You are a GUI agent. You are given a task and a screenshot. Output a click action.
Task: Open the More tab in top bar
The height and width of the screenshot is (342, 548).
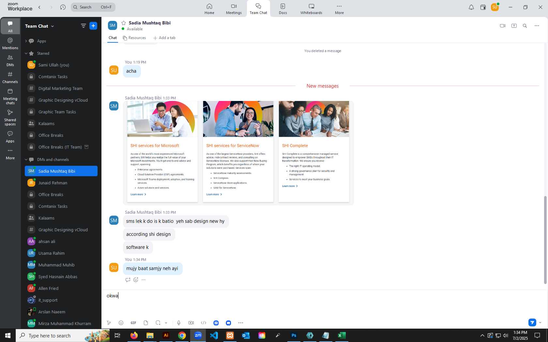[x=339, y=9]
